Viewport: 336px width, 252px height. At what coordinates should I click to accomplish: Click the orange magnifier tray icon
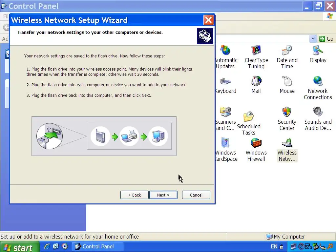click(330, 247)
